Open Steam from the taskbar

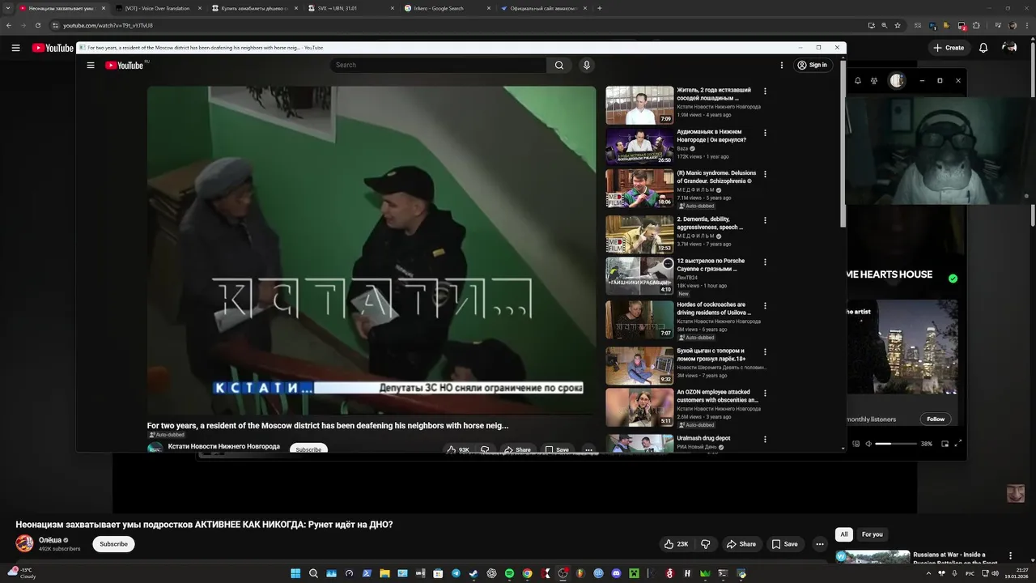(473, 573)
